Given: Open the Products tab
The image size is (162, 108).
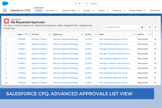Looking at the screenshot, I should pos(117,11).
